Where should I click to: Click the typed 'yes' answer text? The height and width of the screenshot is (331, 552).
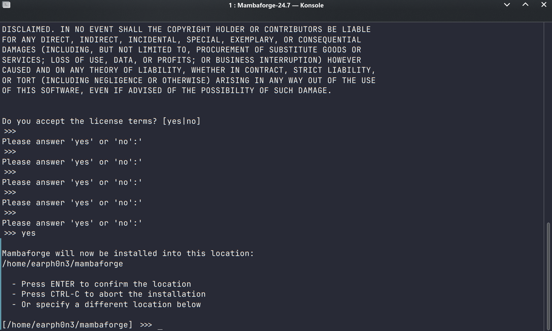28,233
